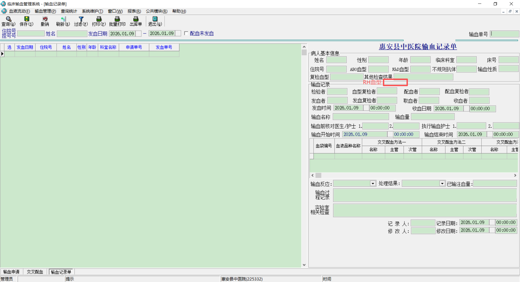This screenshot has width=520, height=282.
Task: Open the 输血结束时间 date dropdown
Action: click(490, 134)
